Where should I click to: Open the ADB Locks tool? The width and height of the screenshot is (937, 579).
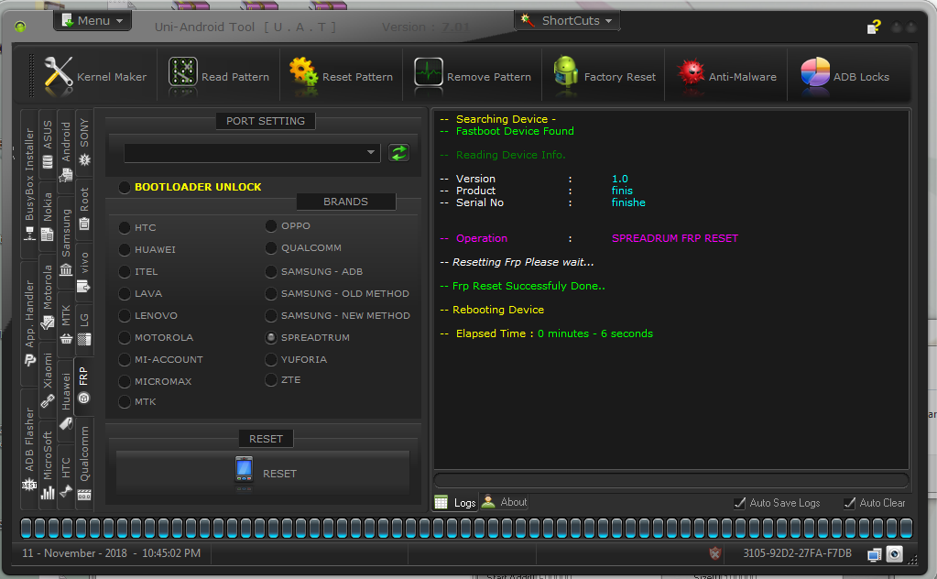pos(845,76)
